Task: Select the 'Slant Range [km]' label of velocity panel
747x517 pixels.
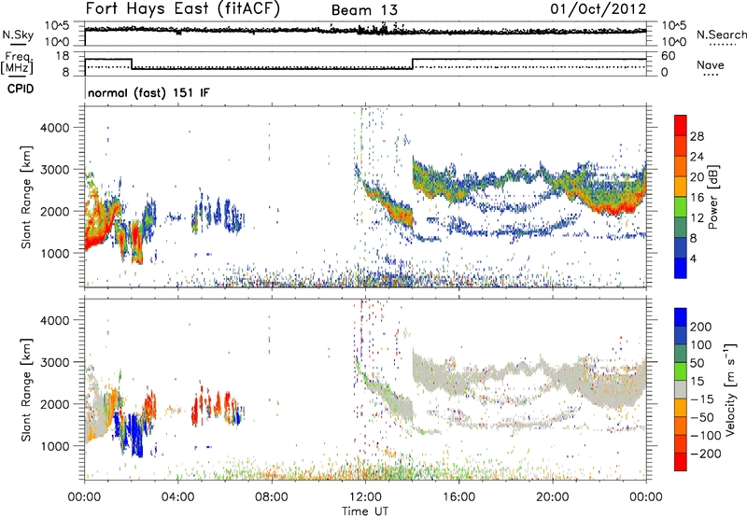Action: (26, 390)
